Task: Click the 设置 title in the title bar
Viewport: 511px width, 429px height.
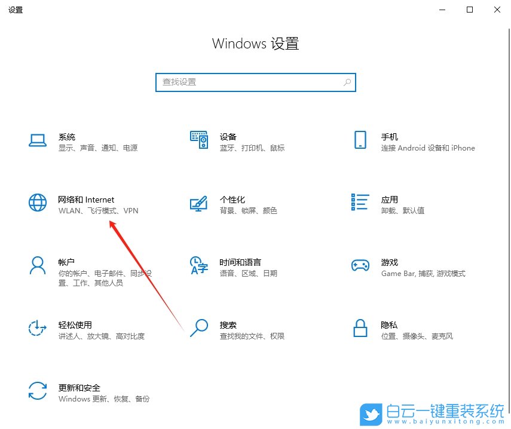Action: [x=16, y=10]
